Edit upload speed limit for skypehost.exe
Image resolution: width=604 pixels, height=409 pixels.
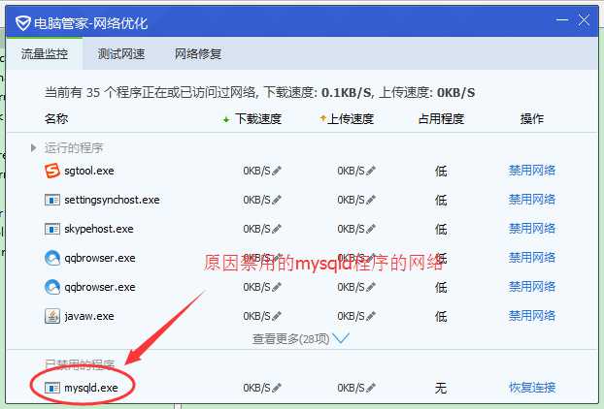pyautogui.click(x=371, y=229)
